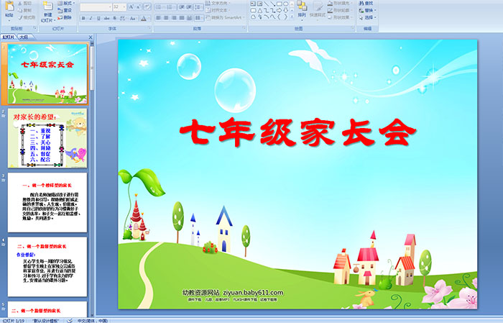Toggle text shadow (S) formatting
This screenshot has width=503, height=323.
tap(114, 18)
